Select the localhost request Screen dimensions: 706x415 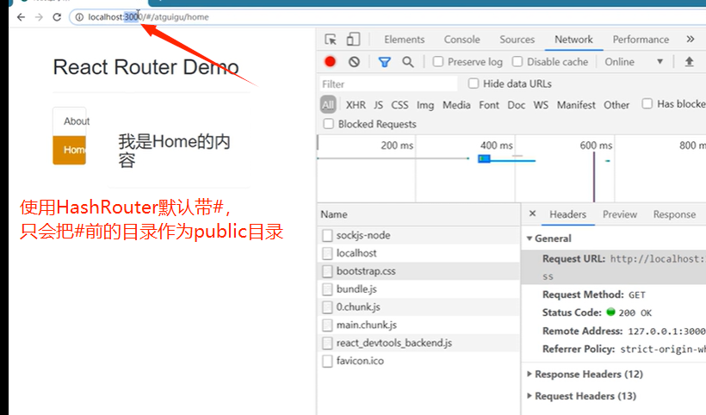pyautogui.click(x=418, y=253)
